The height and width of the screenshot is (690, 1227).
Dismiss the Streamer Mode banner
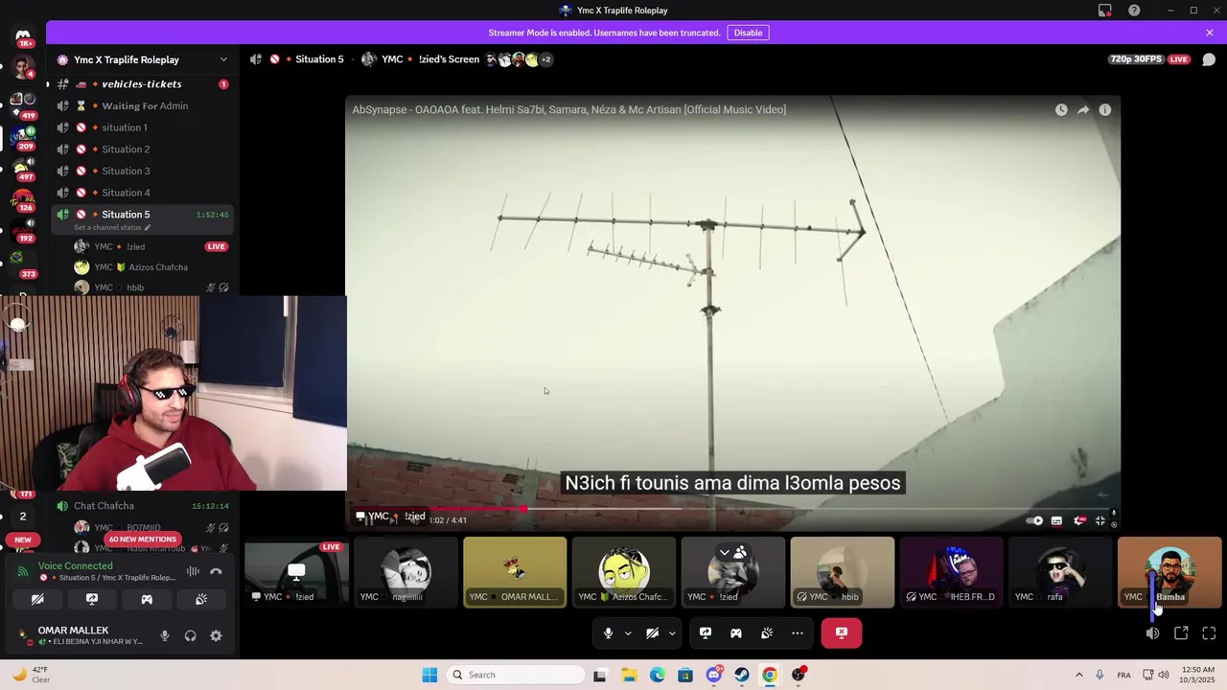pos(1210,33)
